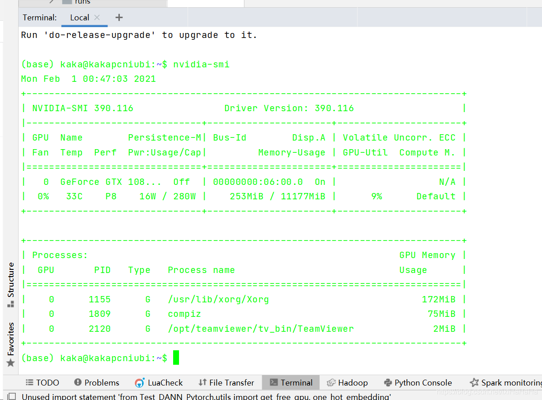
Task: Open a new terminal session tab
Action: coord(119,17)
